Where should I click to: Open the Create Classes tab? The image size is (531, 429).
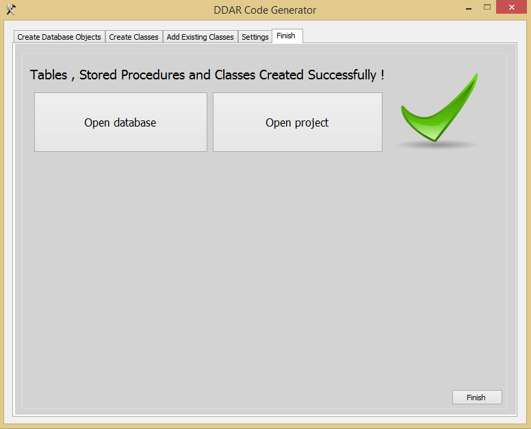(133, 37)
